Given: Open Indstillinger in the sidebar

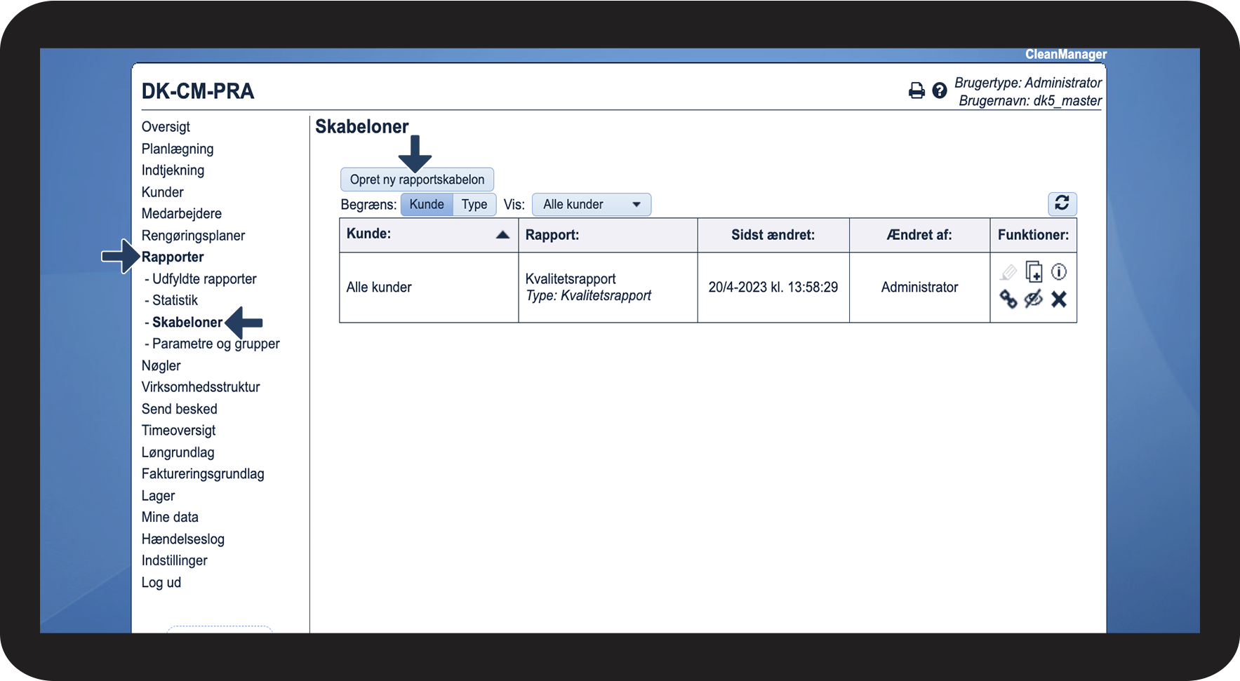Looking at the screenshot, I should [x=175, y=561].
